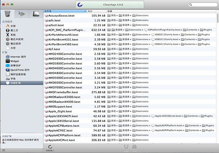Select AMD2600Controller.kext

pos(65,59)
